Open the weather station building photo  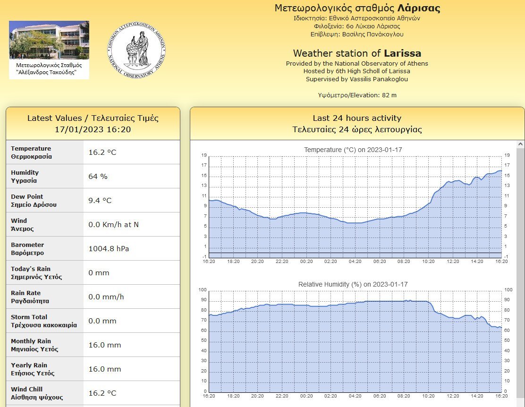coord(49,40)
